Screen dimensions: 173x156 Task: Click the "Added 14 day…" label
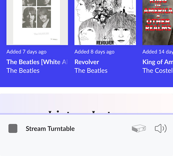pyautogui.click(x=158, y=52)
